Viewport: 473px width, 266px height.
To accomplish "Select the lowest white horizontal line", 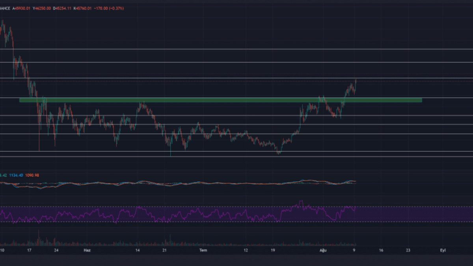I will [236, 156].
